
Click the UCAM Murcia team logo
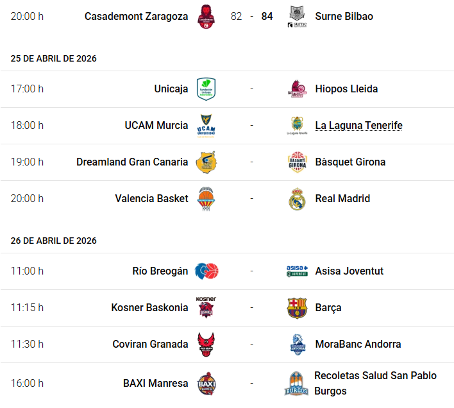[x=206, y=126]
